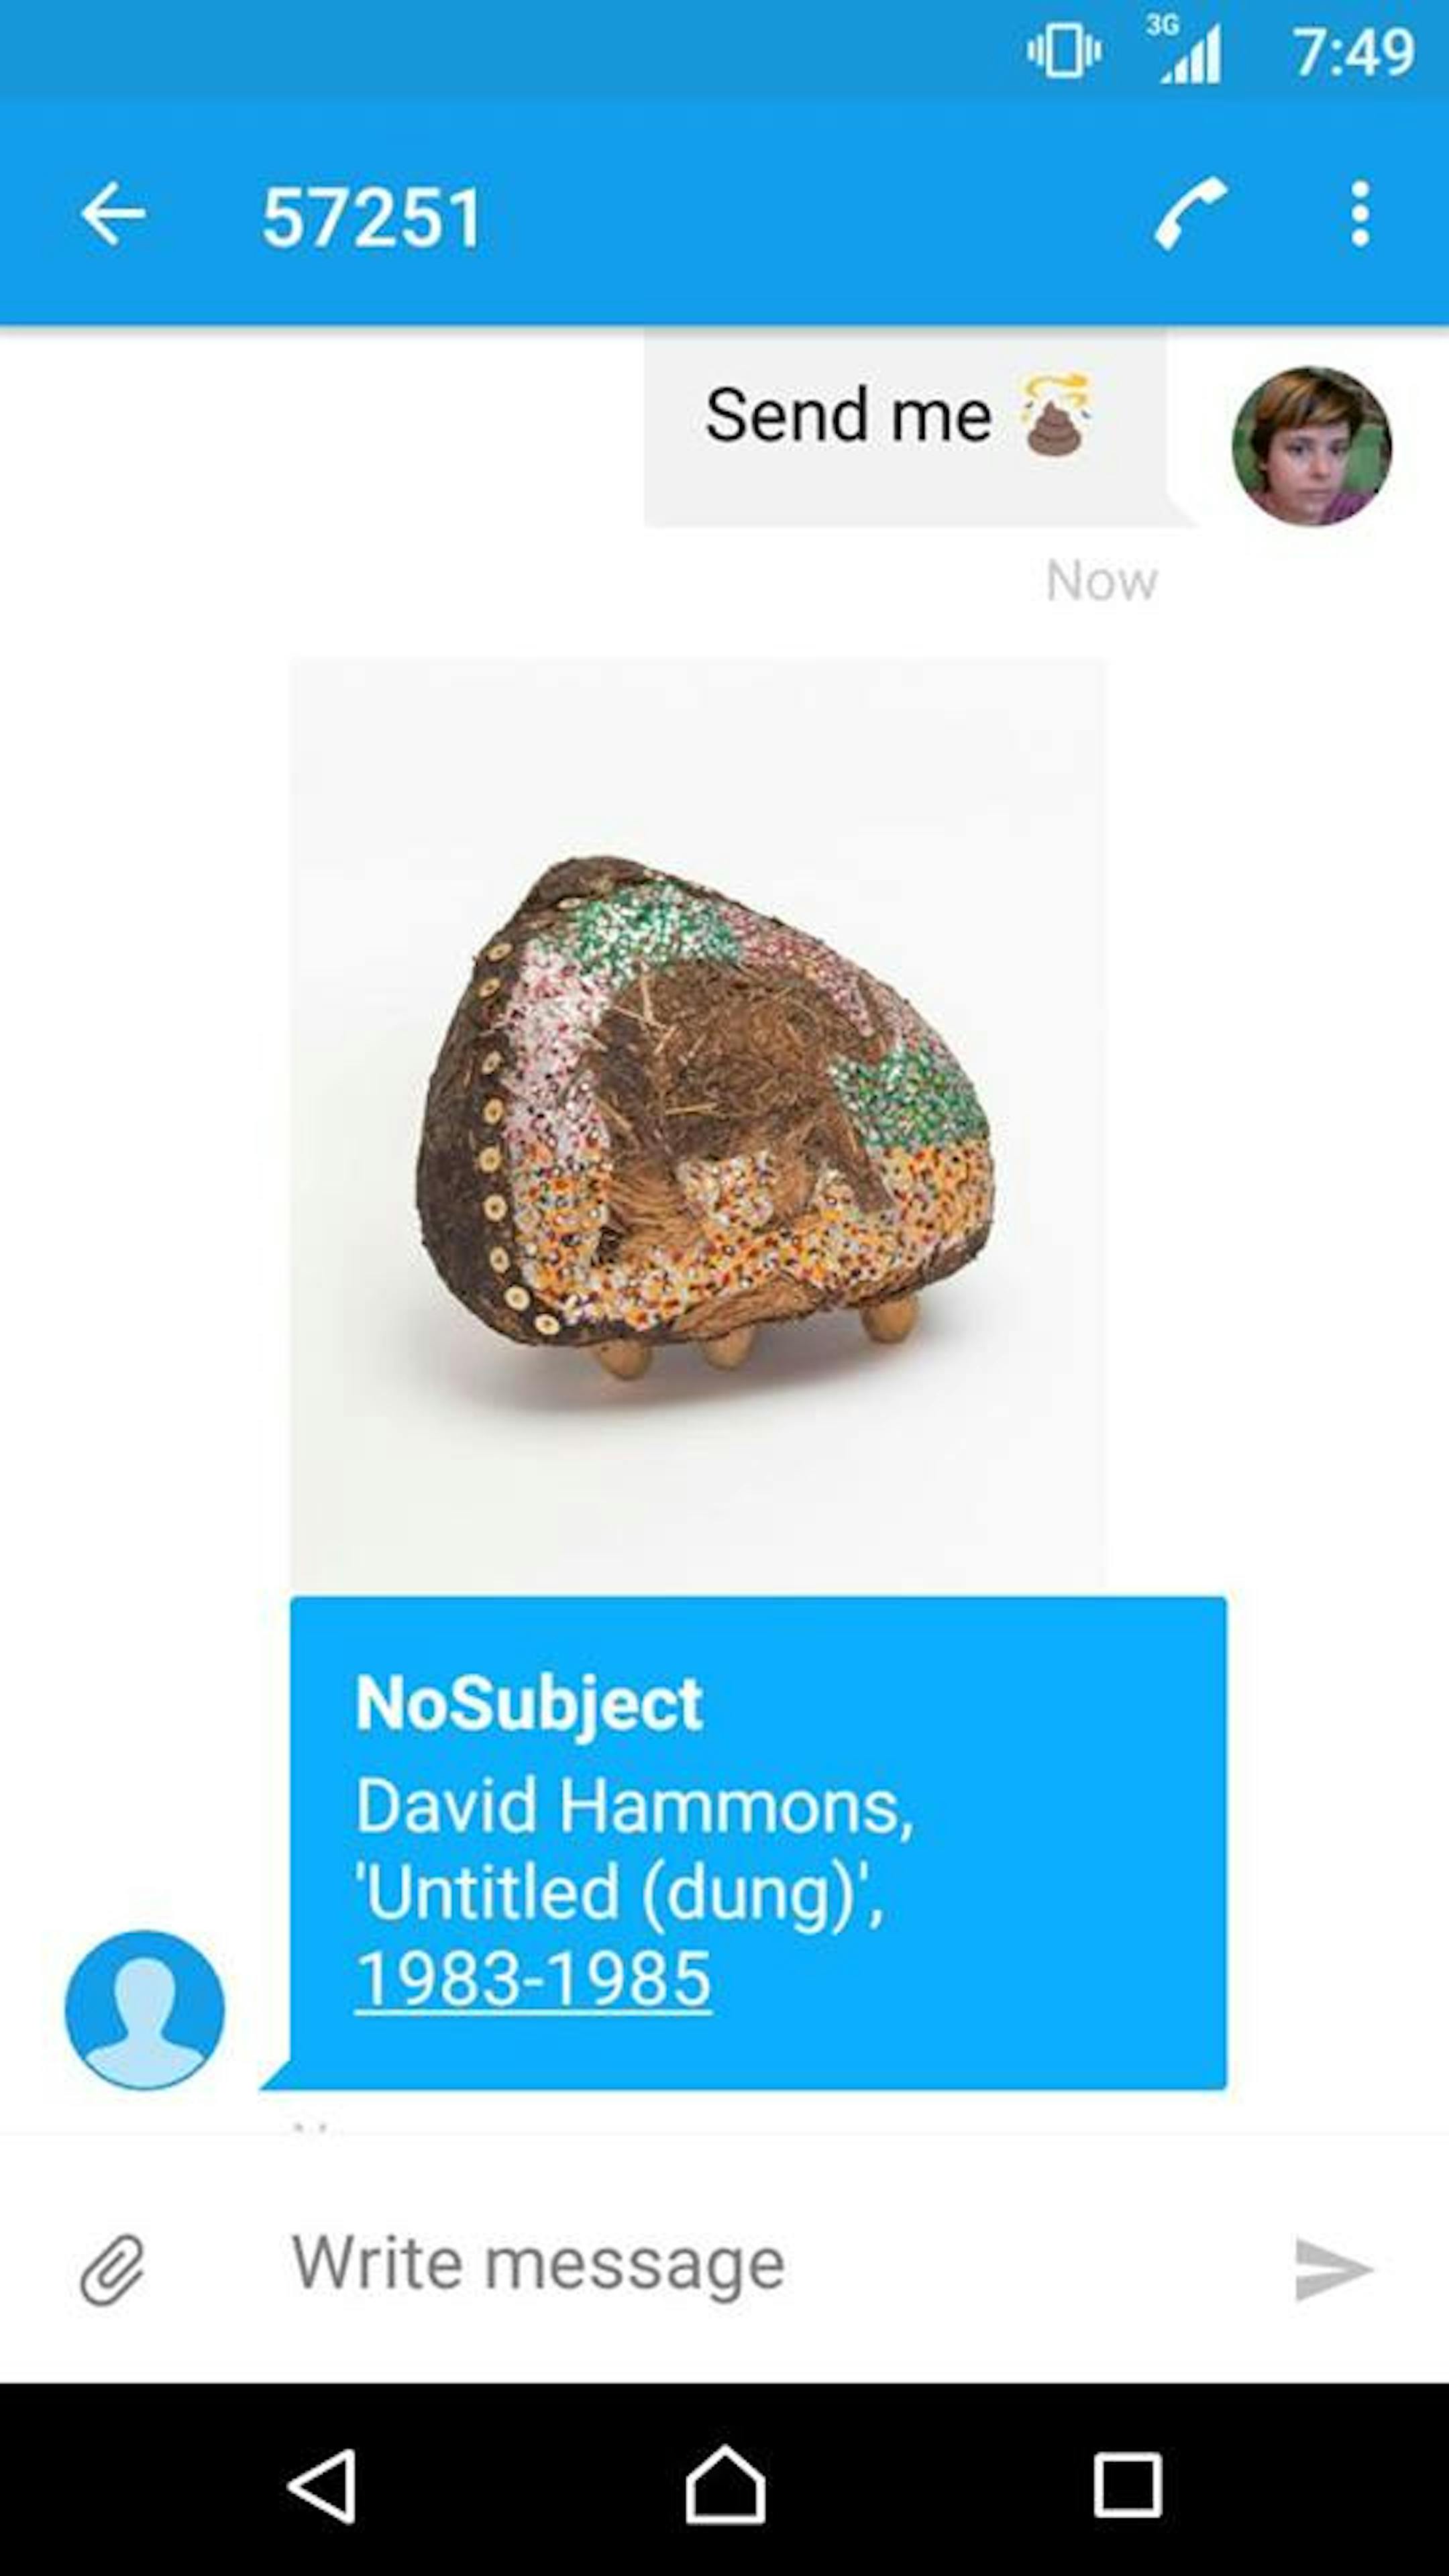Select the 'Send me' sent message bubble

(x=905, y=427)
